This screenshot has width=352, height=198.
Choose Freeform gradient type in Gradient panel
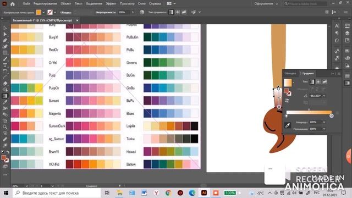324,82
